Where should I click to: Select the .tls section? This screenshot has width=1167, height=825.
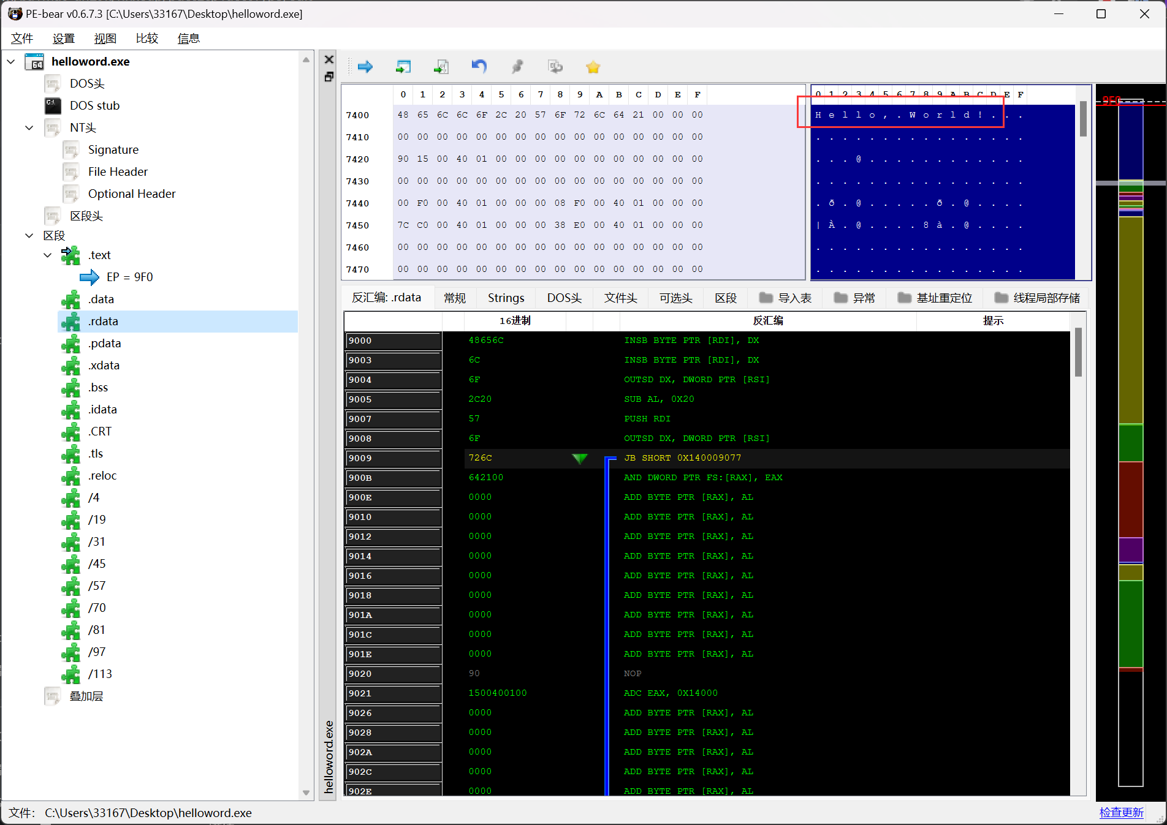point(96,453)
